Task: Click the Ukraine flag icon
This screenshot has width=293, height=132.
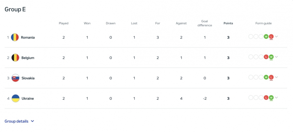Action: [15, 98]
